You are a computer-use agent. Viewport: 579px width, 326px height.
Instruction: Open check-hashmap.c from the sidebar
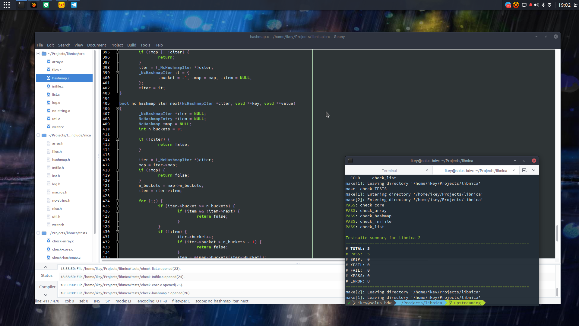(x=66, y=257)
